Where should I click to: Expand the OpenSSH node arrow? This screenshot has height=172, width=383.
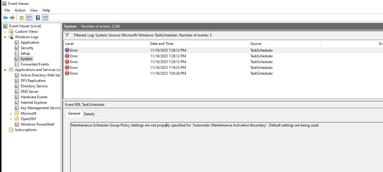(11, 119)
